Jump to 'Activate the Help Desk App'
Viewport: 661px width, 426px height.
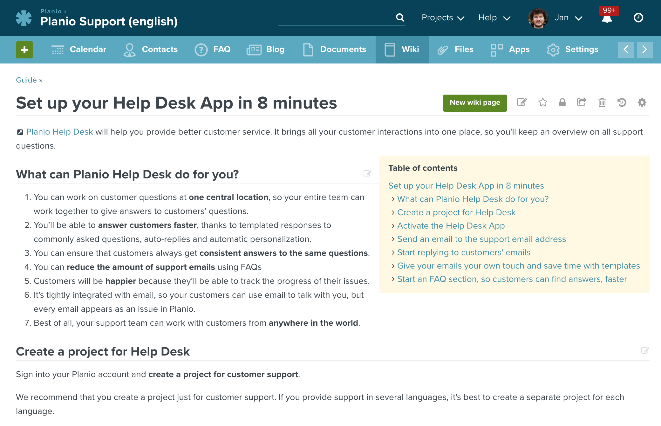tap(451, 226)
